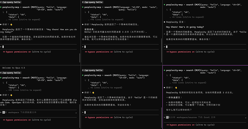Click the "搜索结果:" label
The height and width of the screenshot is (129, 248).
point(90,29)
